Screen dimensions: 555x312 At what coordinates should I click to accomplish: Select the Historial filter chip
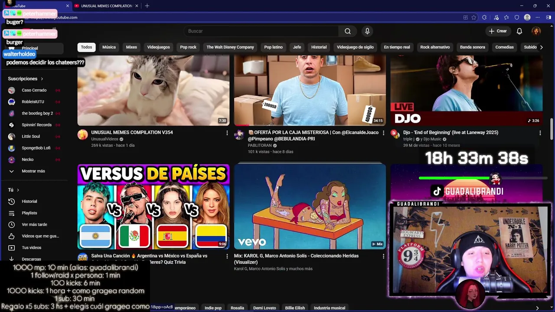click(x=319, y=47)
